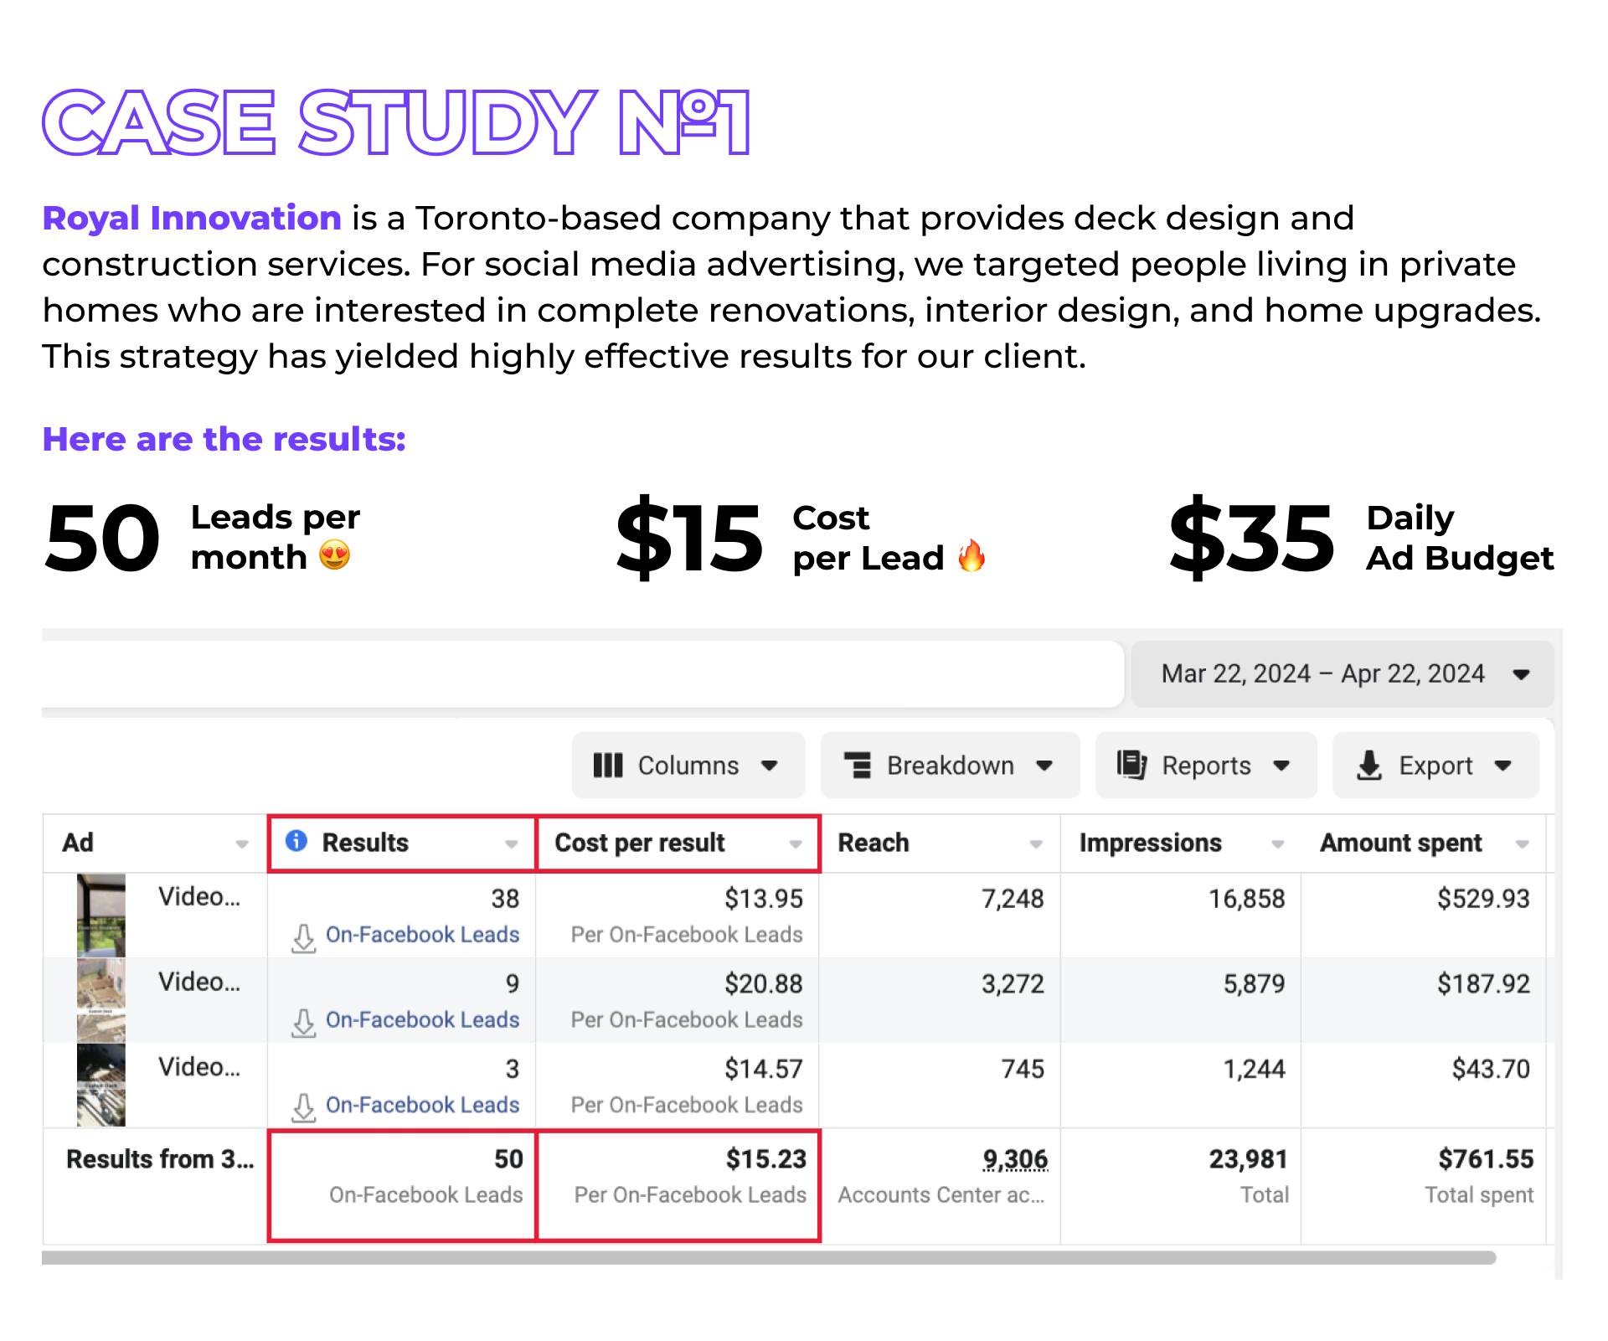Expand the Export dropdown arrow
The image size is (1608, 1341).
point(1503,766)
